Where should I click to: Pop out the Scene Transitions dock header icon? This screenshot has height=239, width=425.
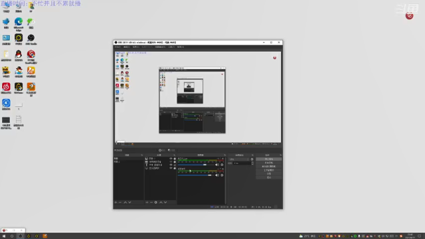coord(252,155)
